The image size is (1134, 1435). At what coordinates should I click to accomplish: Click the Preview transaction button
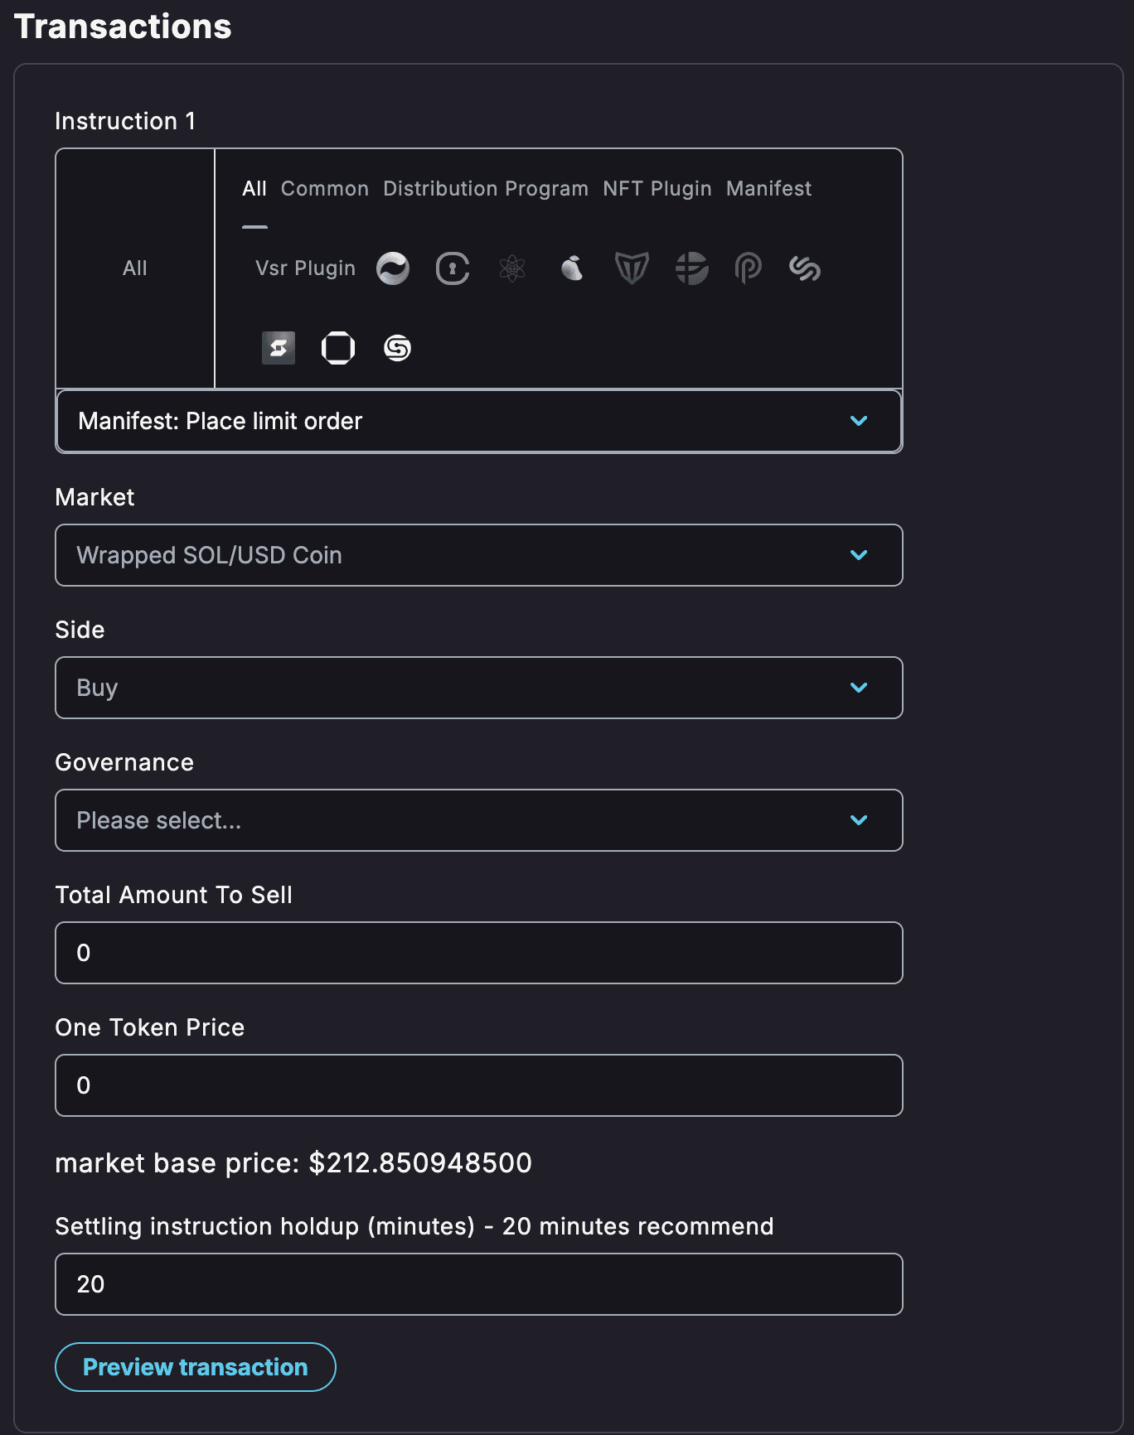click(x=196, y=1367)
